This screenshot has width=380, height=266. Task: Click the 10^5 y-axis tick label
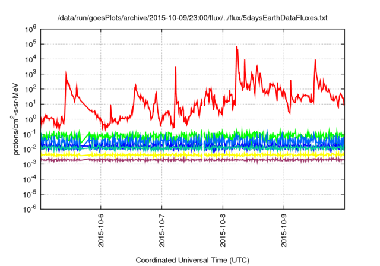(x=30, y=45)
